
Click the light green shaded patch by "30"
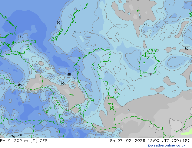click(186, 133)
